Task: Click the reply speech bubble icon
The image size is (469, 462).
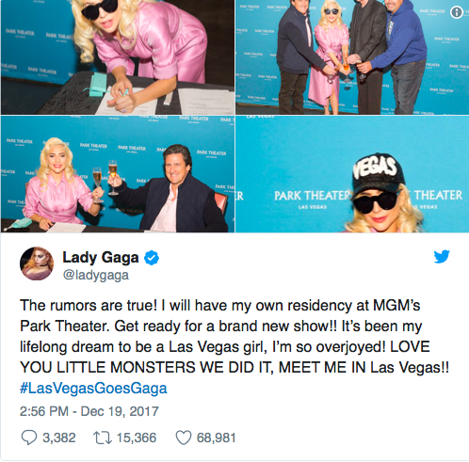Action: (29, 438)
